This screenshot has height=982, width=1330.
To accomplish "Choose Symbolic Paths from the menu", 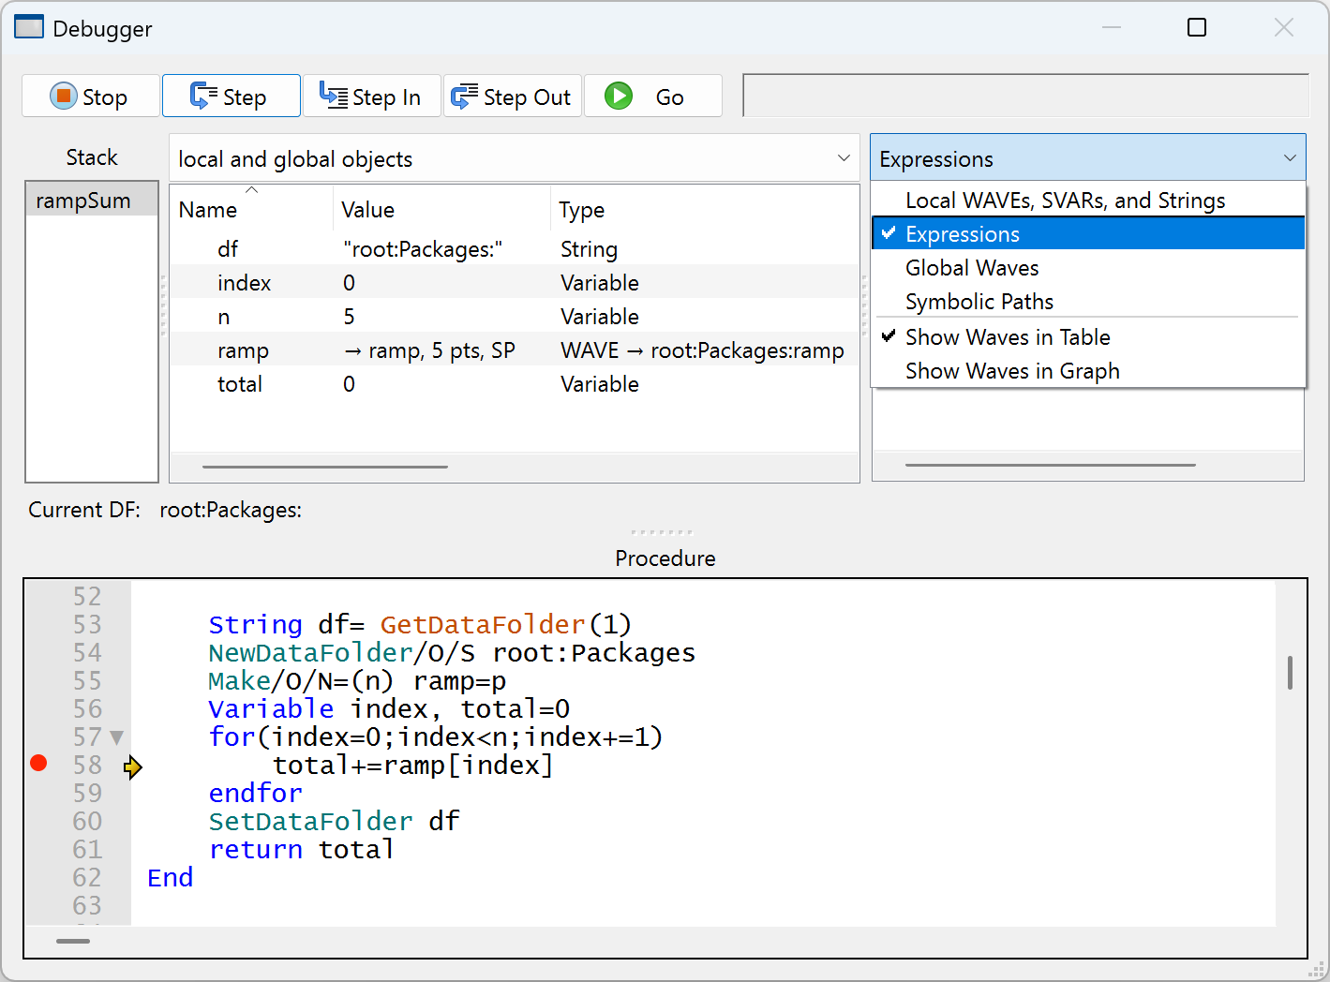I will click(979, 302).
